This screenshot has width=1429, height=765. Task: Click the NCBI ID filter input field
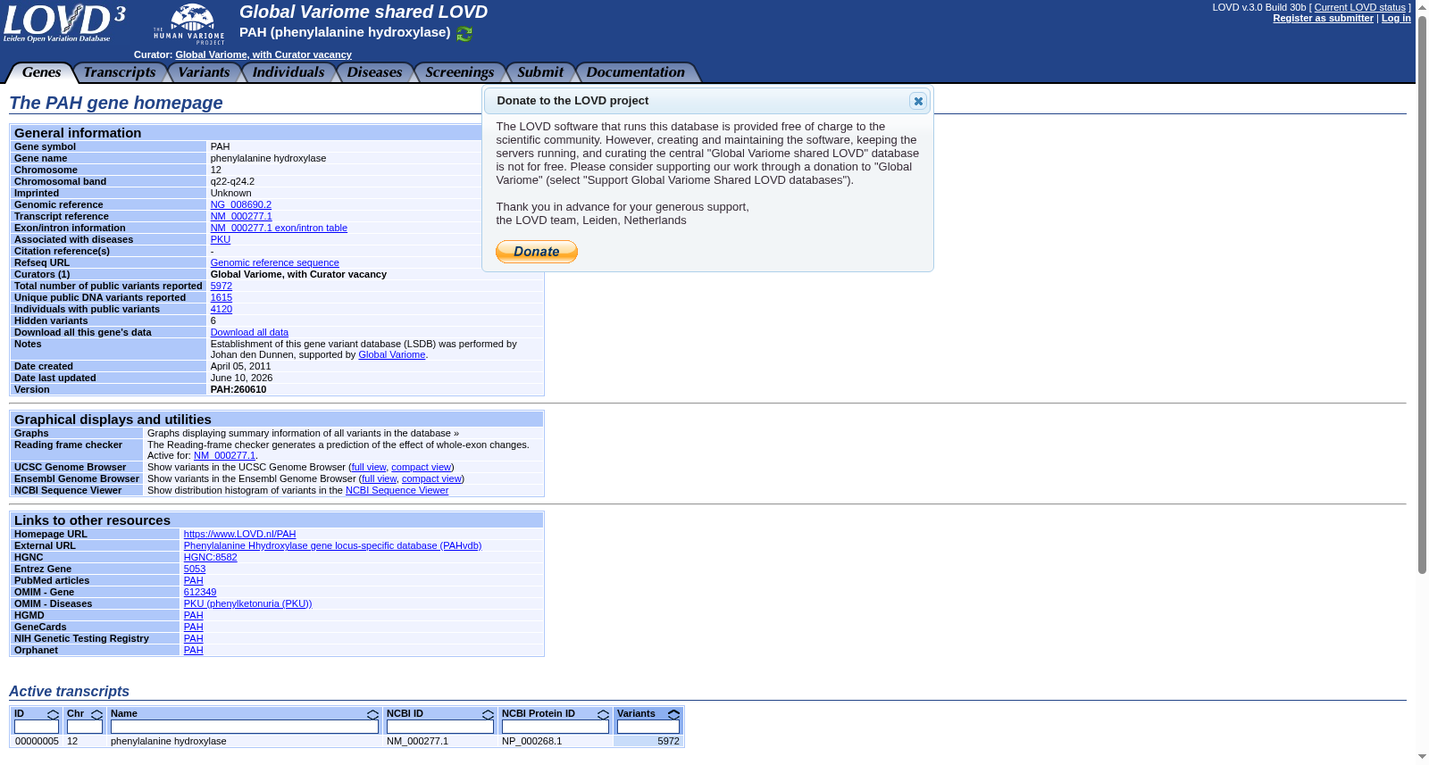[x=440, y=728]
